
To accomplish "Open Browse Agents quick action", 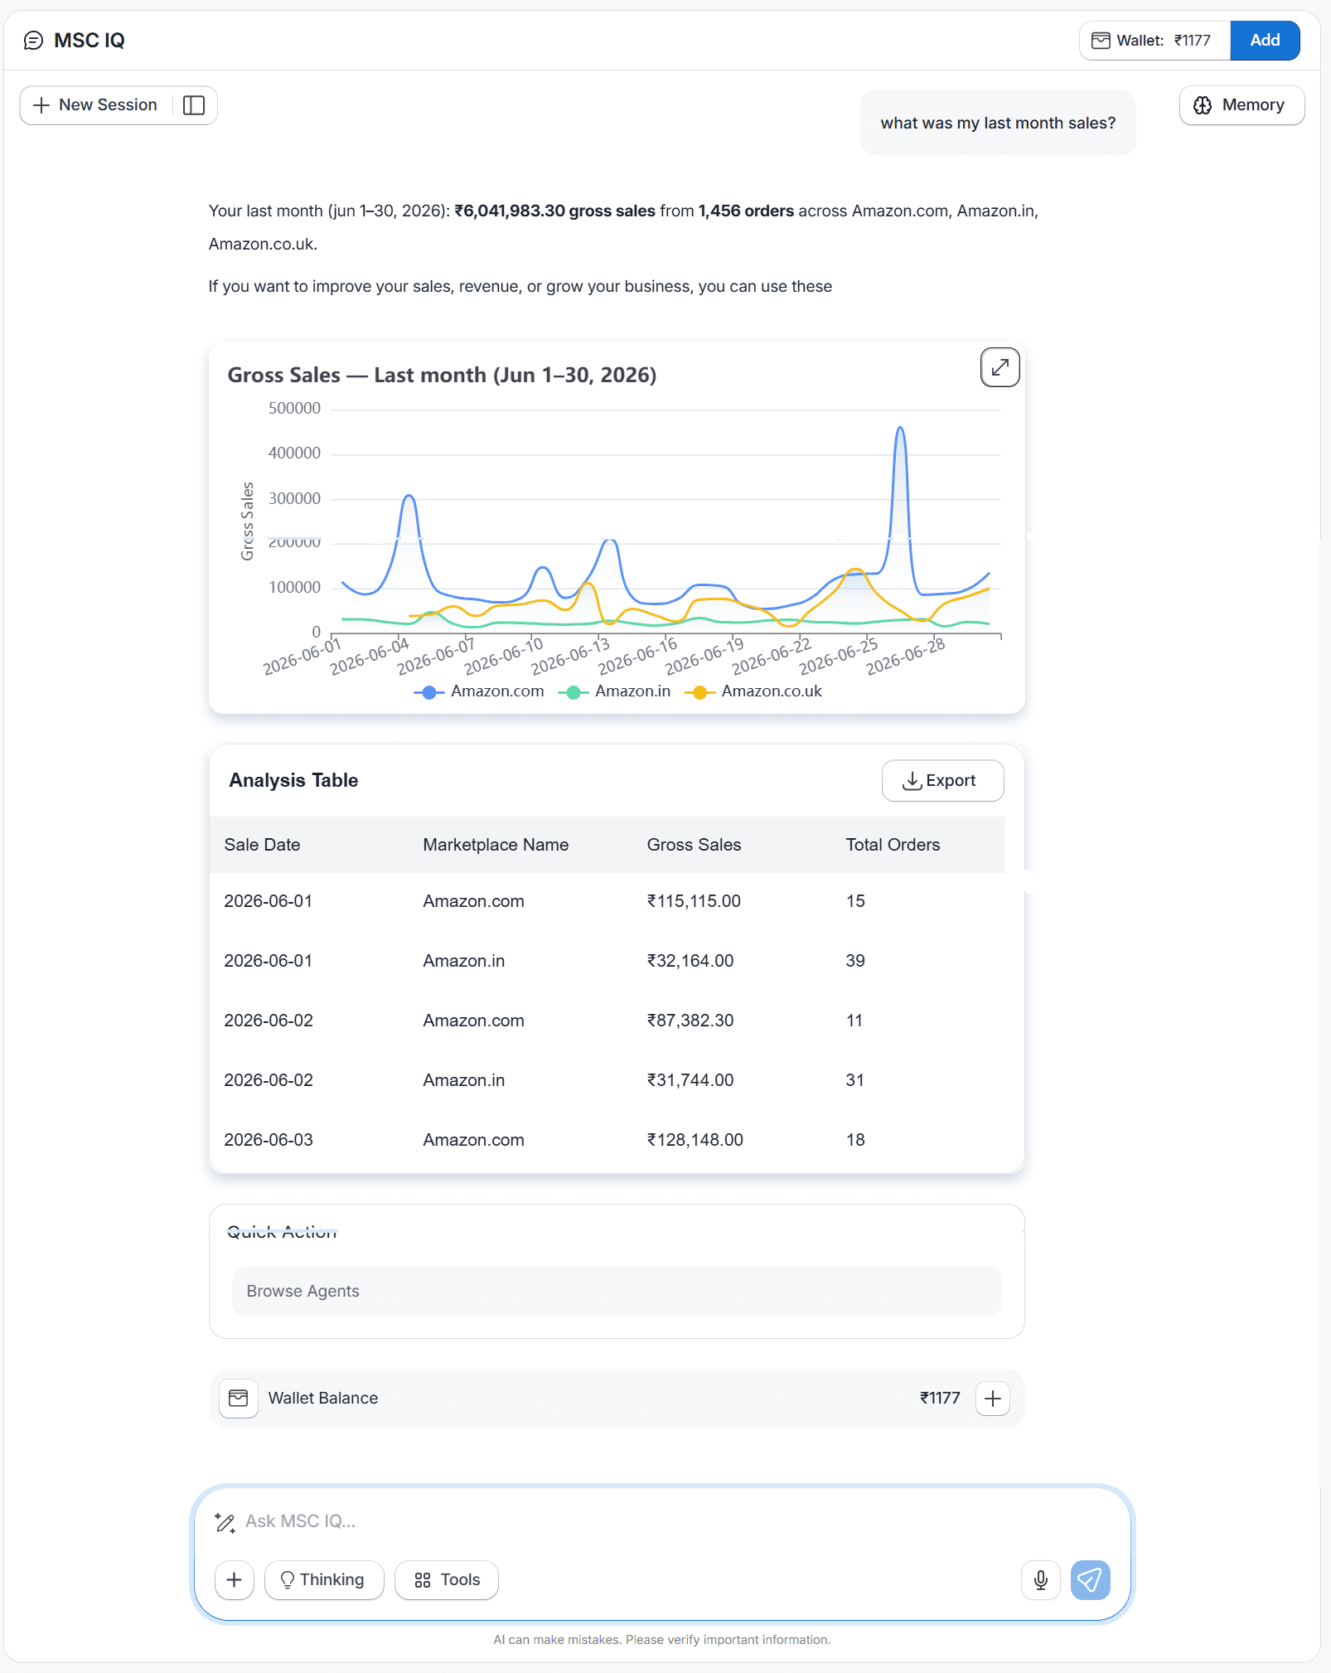I will coord(617,1291).
